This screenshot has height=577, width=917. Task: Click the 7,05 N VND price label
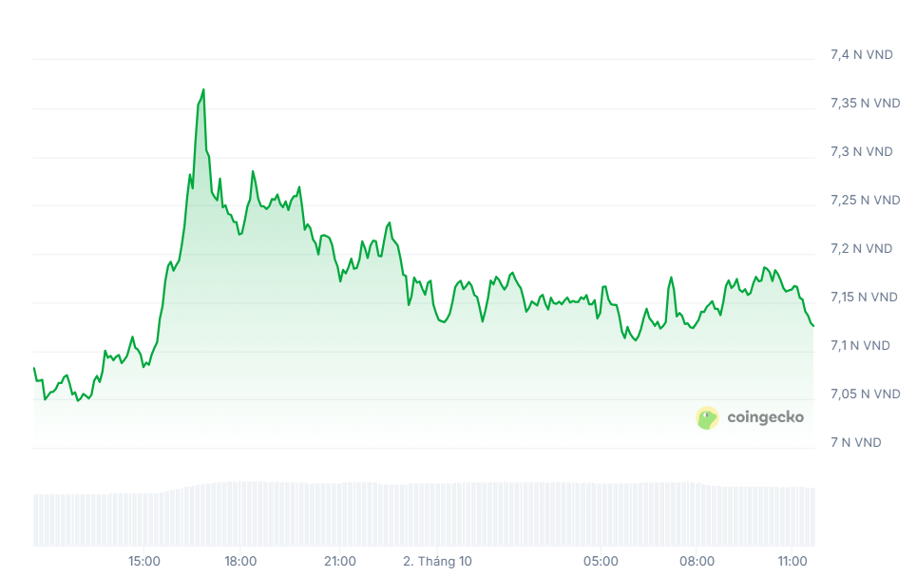click(864, 394)
